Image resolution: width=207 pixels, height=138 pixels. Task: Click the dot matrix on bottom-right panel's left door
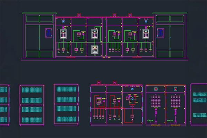click(x=156, y=101)
